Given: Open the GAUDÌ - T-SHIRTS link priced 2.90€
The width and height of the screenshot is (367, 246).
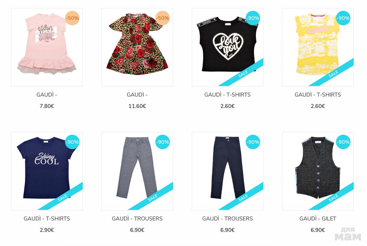Looking at the screenshot, I should 47,219.
